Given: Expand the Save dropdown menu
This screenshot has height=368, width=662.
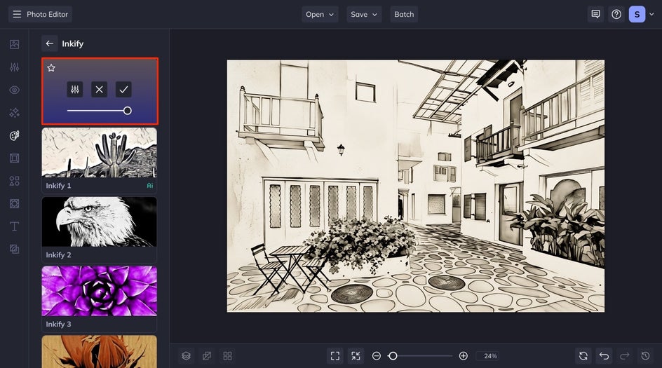Looking at the screenshot, I should 364,14.
